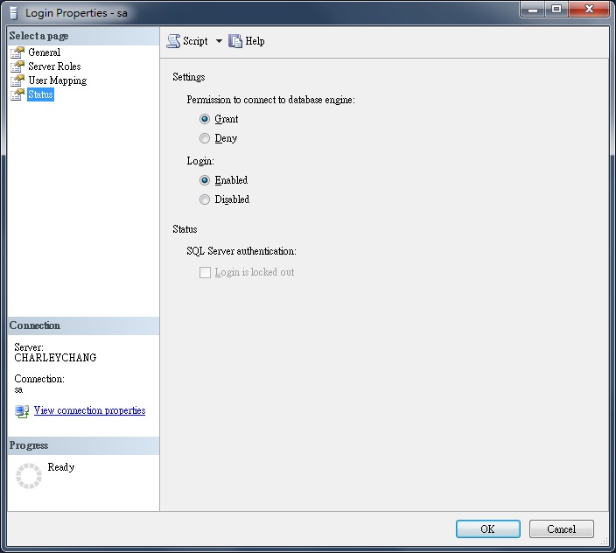
Task: Open View connection properties link
Action: [x=89, y=410]
